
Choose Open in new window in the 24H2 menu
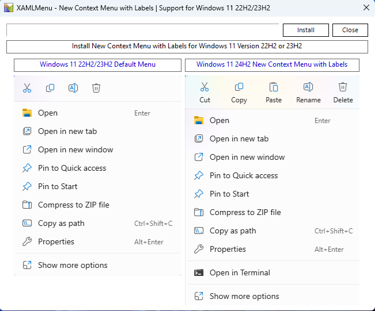[273, 157]
